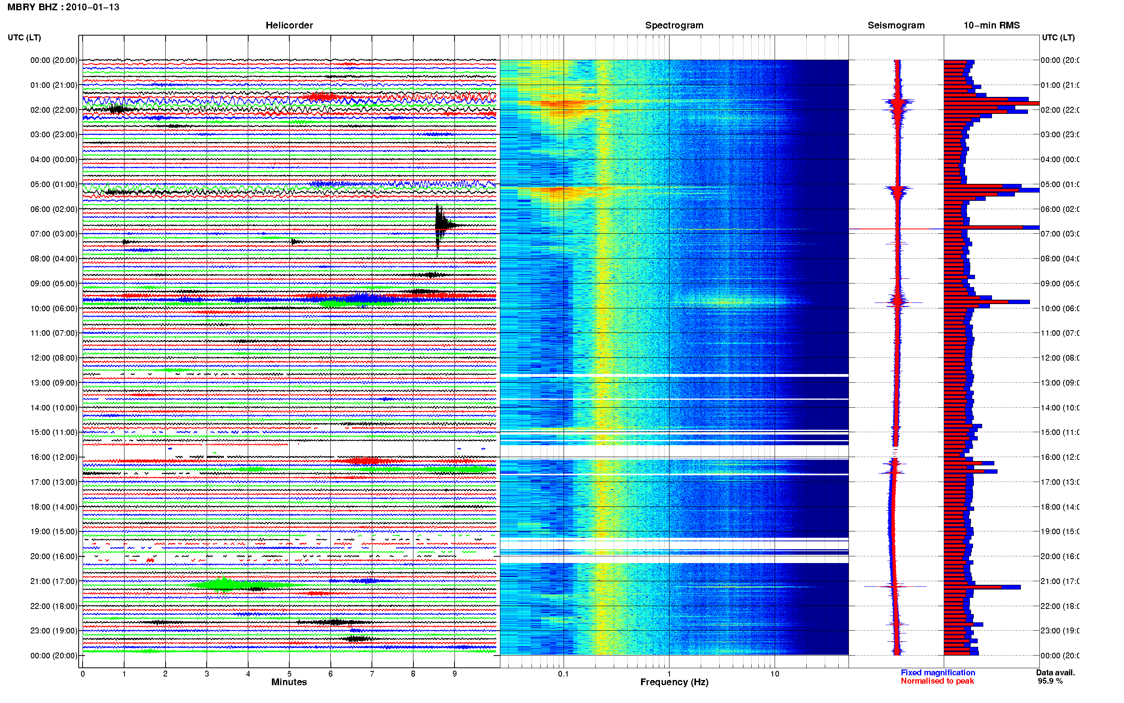This screenshot has height=703, width=1124.
Task: Click the left 'UTC (LT)' axis label
Action: point(24,38)
